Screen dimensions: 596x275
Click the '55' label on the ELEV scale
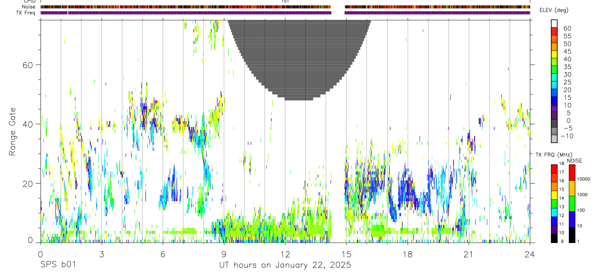click(x=567, y=36)
